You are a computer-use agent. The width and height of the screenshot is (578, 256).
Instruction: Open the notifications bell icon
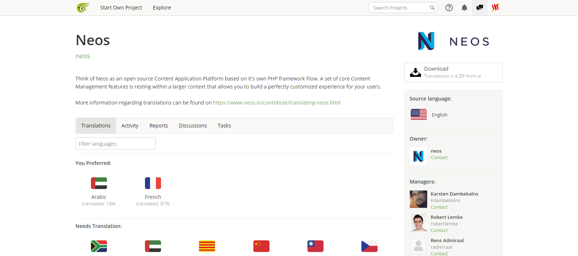pyautogui.click(x=464, y=8)
